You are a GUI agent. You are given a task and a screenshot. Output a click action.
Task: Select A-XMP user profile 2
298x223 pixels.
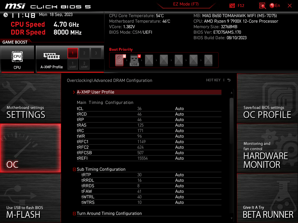click(x=84, y=64)
